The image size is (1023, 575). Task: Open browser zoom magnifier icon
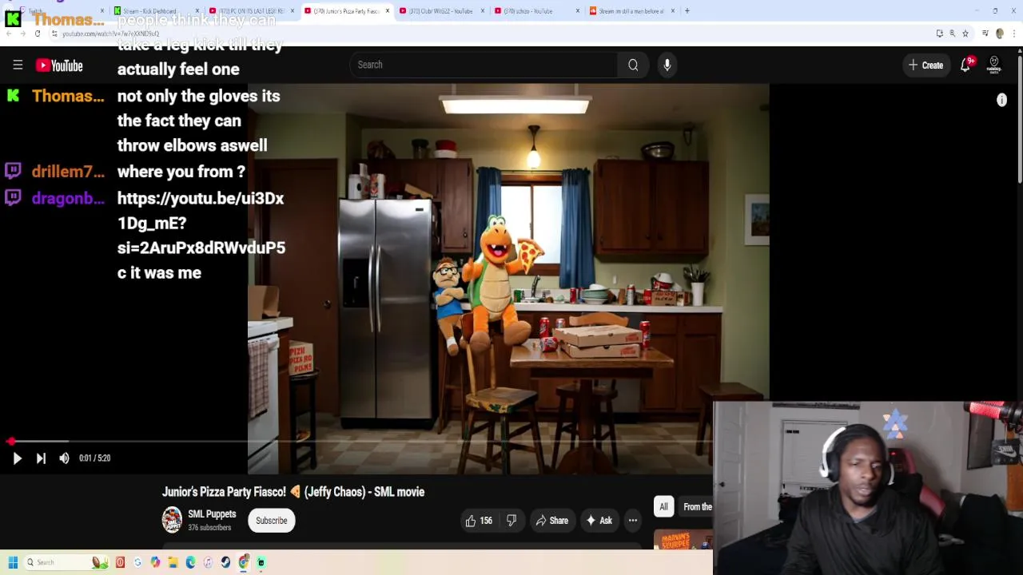coord(953,34)
